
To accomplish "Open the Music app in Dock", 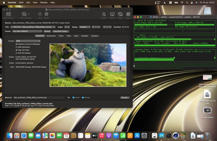I will (102, 136).
